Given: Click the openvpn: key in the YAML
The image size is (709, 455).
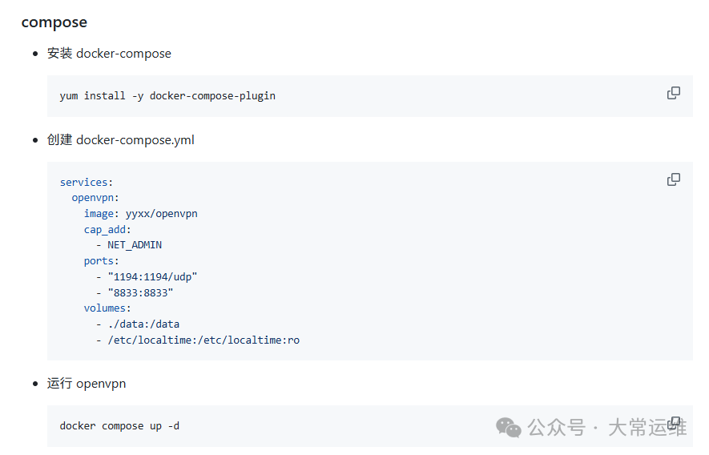Looking at the screenshot, I should (x=95, y=198).
